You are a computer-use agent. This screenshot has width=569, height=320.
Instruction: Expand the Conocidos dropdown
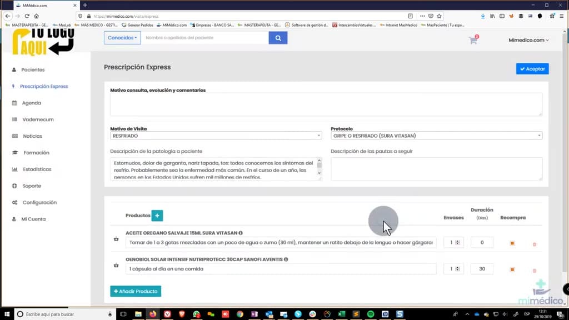click(x=122, y=38)
